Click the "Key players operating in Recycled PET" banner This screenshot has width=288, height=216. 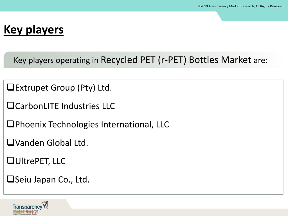[x=143, y=60]
